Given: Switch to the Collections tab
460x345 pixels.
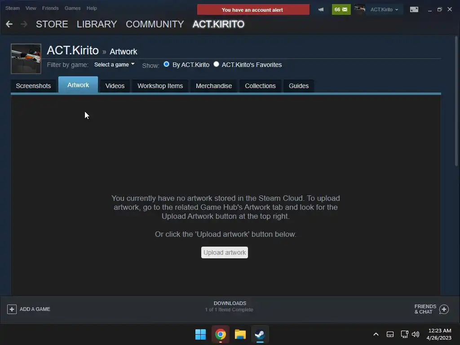Looking at the screenshot, I should (x=260, y=86).
